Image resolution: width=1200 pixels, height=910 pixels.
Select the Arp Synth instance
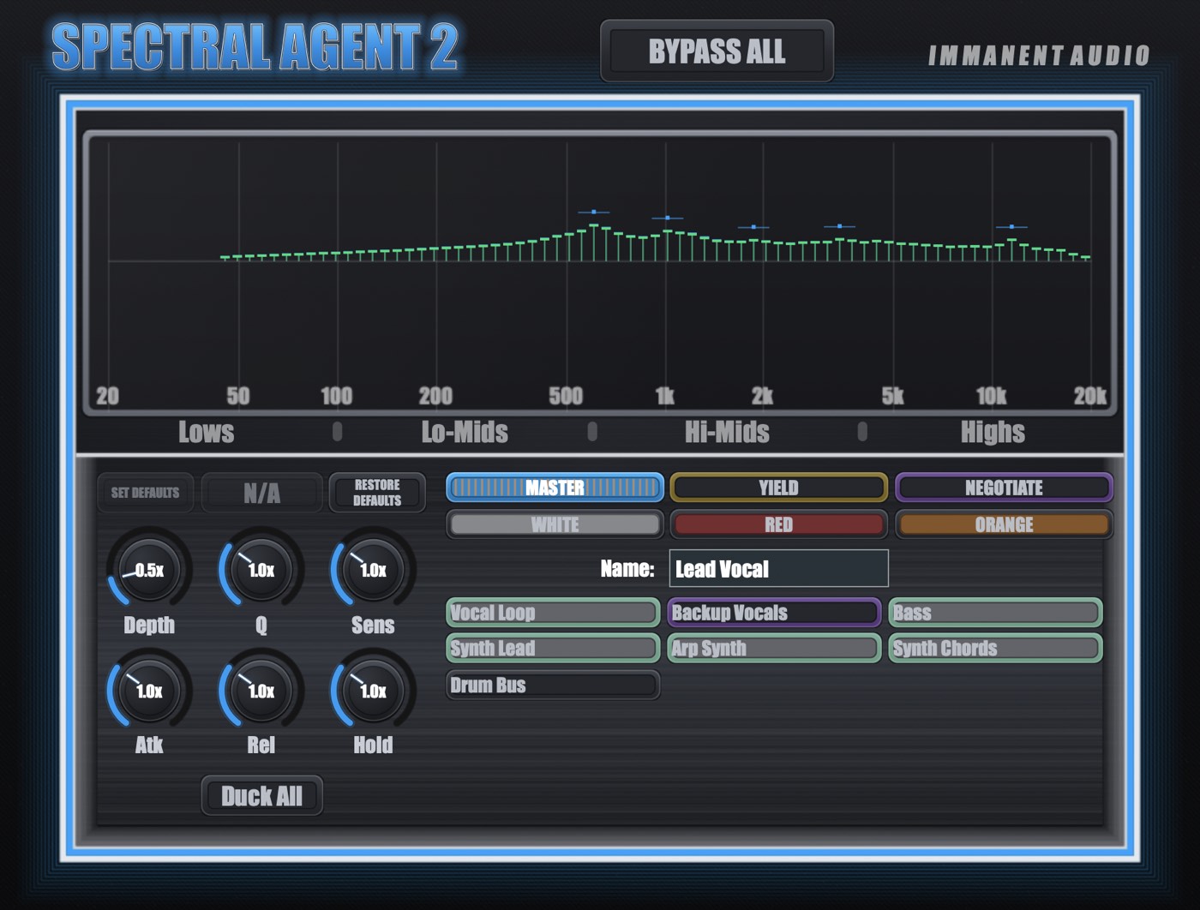[774, 649]
